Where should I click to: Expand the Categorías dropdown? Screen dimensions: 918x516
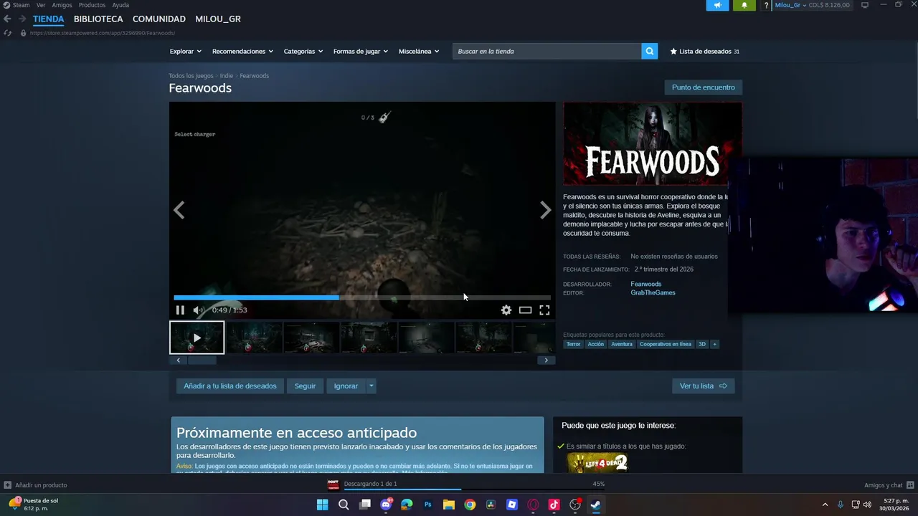click(x=303, y=51)
